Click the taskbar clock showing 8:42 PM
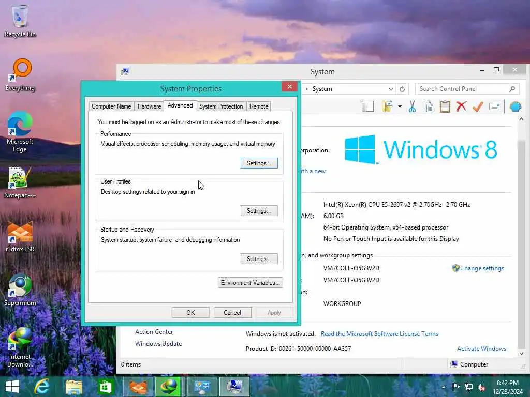The width and height of the screenshot is (530, 397). point(507,387)
